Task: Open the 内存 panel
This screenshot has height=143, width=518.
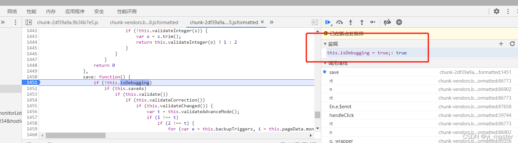Action: (x=51, y=11)
